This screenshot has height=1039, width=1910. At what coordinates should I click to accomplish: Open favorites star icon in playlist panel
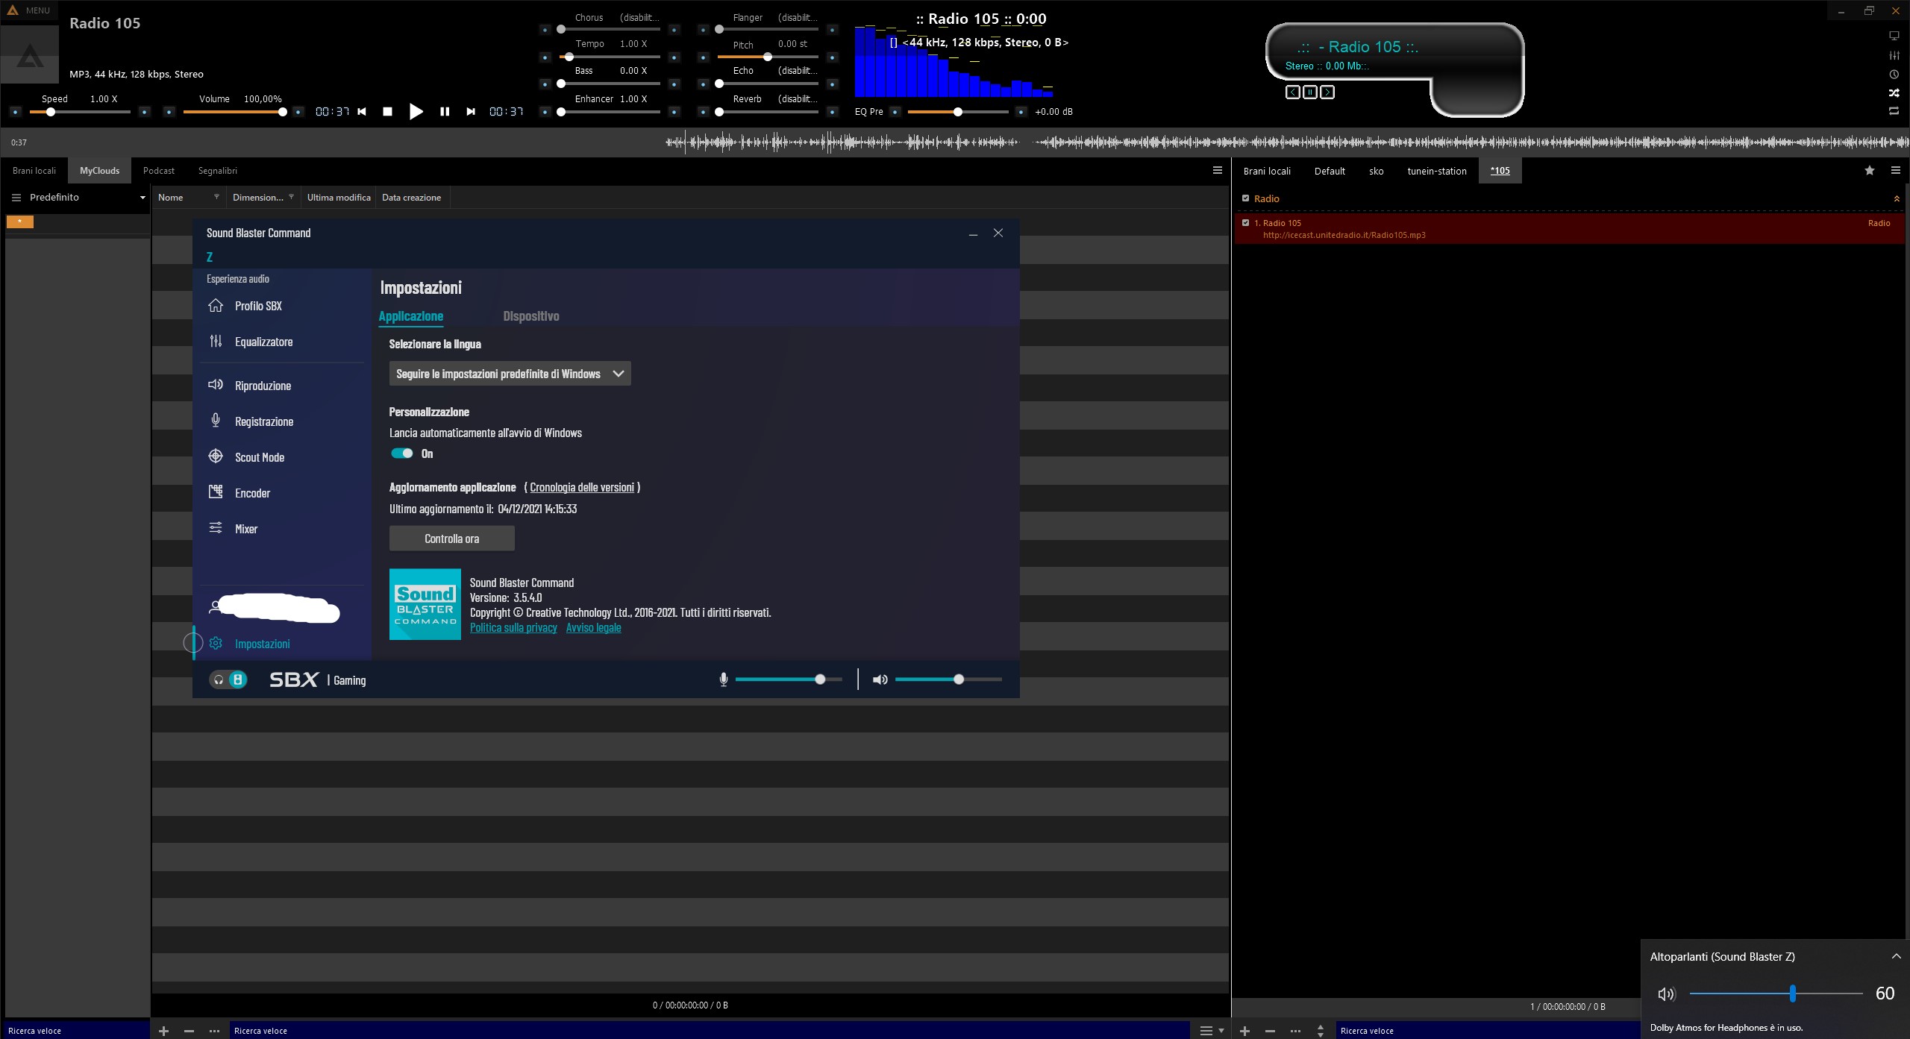coord(1870,171)
